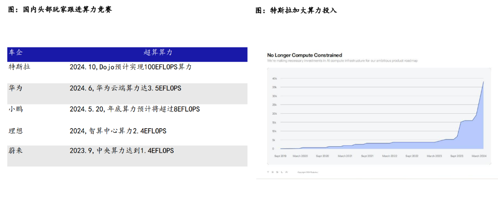Click the 'Sept 2023' x-axis label
The width and height of the screenshot is (498, 199).
click(x=457, y=156)
